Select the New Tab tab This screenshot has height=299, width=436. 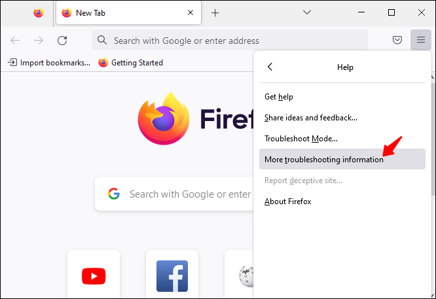point(128,13)
